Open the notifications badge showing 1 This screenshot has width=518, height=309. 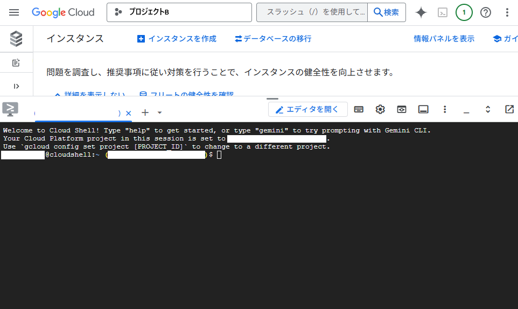[464, 12]
